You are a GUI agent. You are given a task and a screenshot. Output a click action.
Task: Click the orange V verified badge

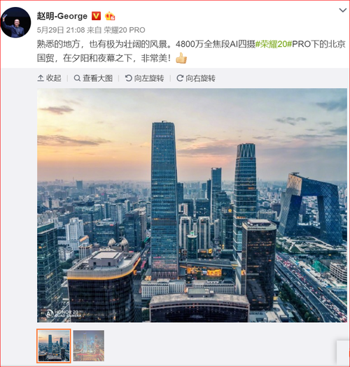[x=96, y=16]
